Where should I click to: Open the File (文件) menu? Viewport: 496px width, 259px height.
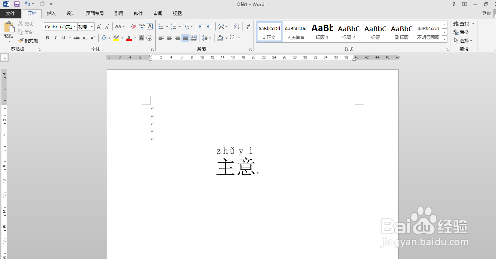pyautogui.click(x=10, y=14)
